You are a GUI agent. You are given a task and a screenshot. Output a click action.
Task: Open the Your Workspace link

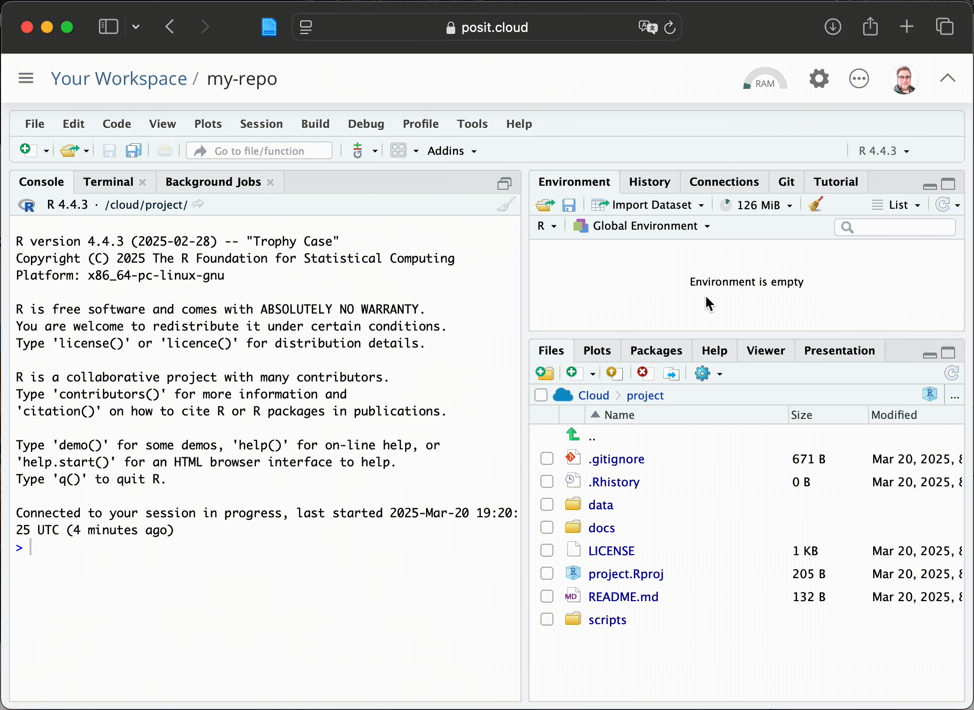(x=119, y=78)
